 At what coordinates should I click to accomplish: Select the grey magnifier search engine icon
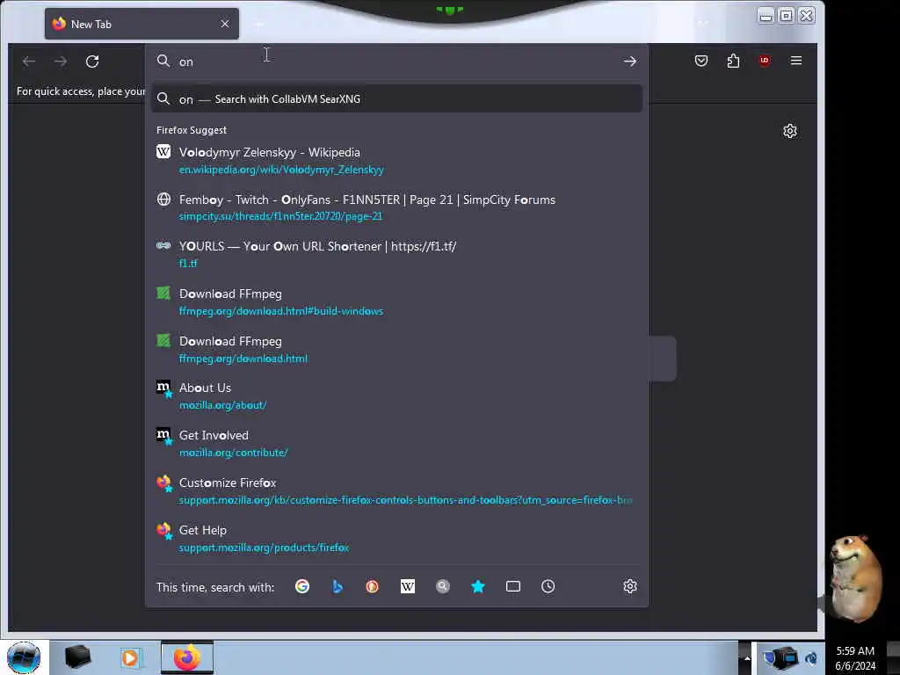tap(443, 586)
